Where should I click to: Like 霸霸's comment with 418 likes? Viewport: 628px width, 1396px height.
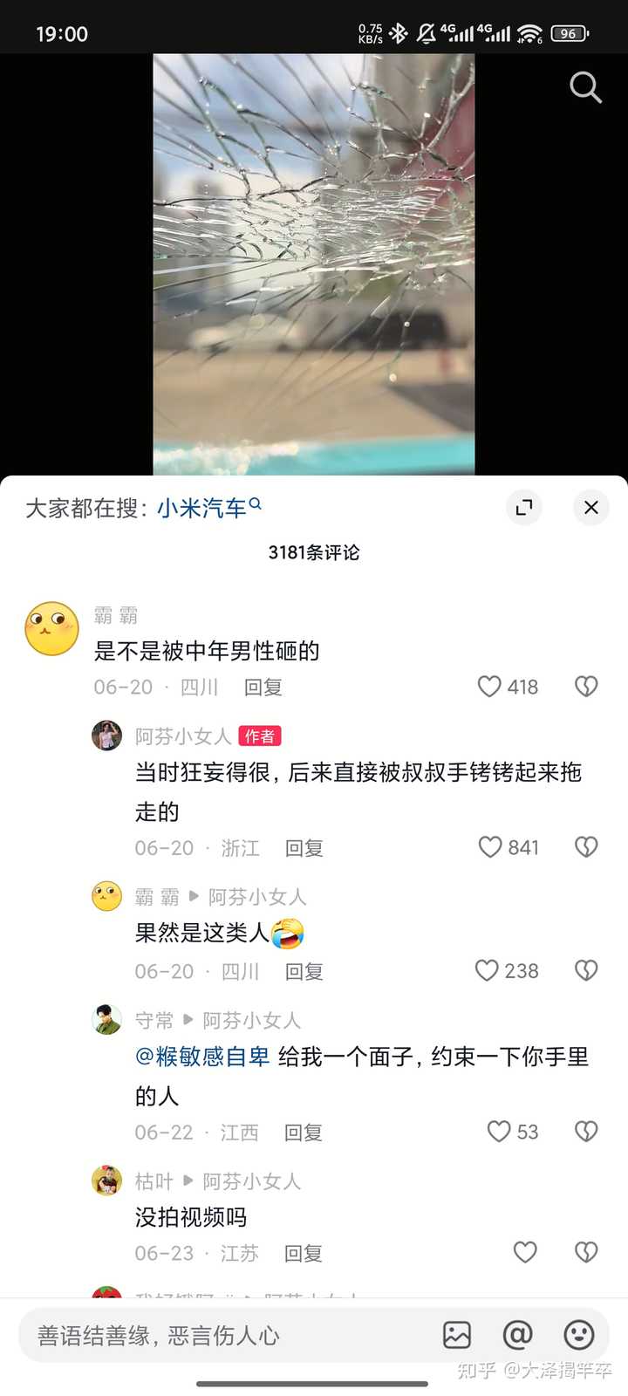point(490,687)
